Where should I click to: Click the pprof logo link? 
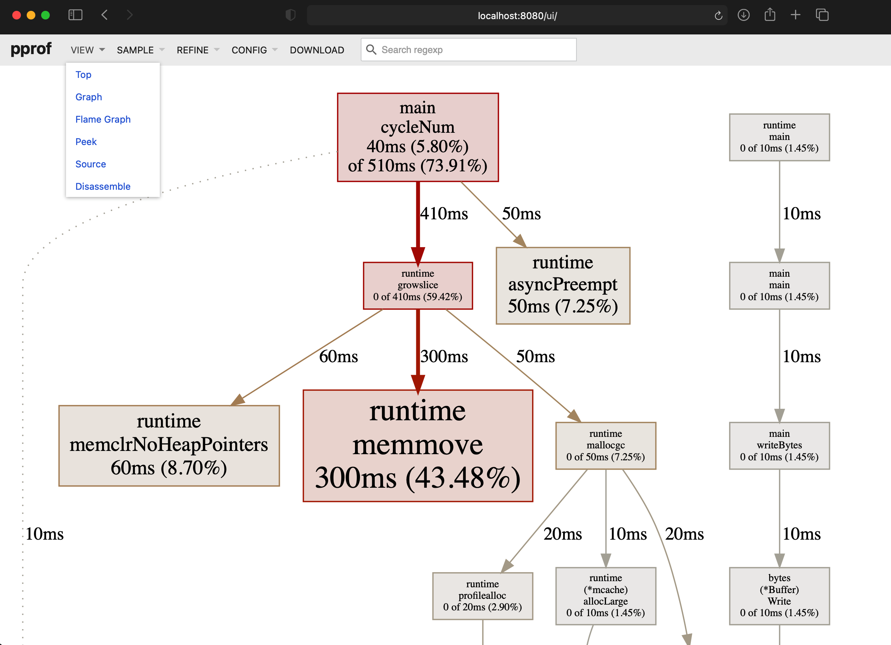[31, 49]
